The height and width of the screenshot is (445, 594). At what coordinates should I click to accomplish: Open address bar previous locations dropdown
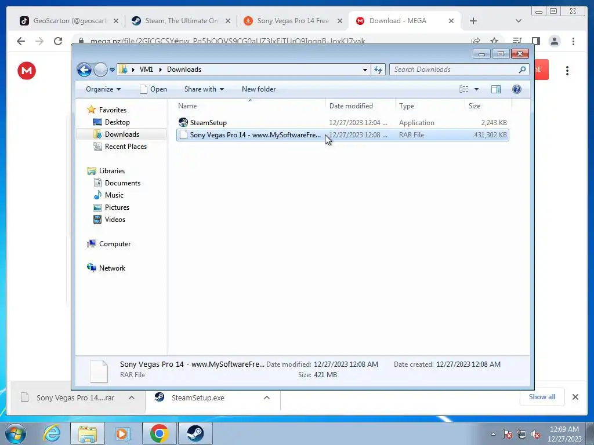(365, 70)
